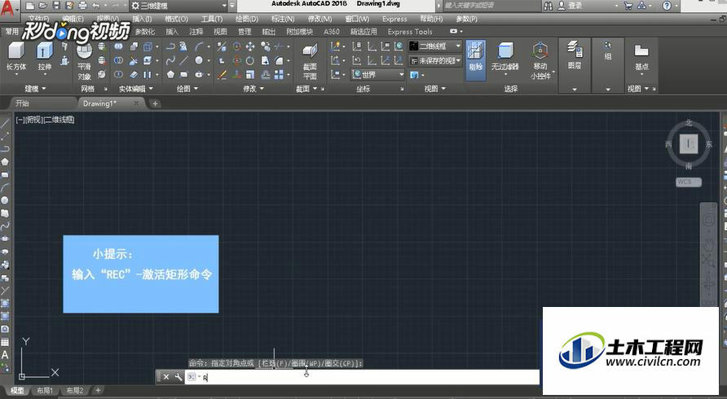The image size is (727, 399).
Task: Open the 工具(T) menu
Action: click(212, 19)
